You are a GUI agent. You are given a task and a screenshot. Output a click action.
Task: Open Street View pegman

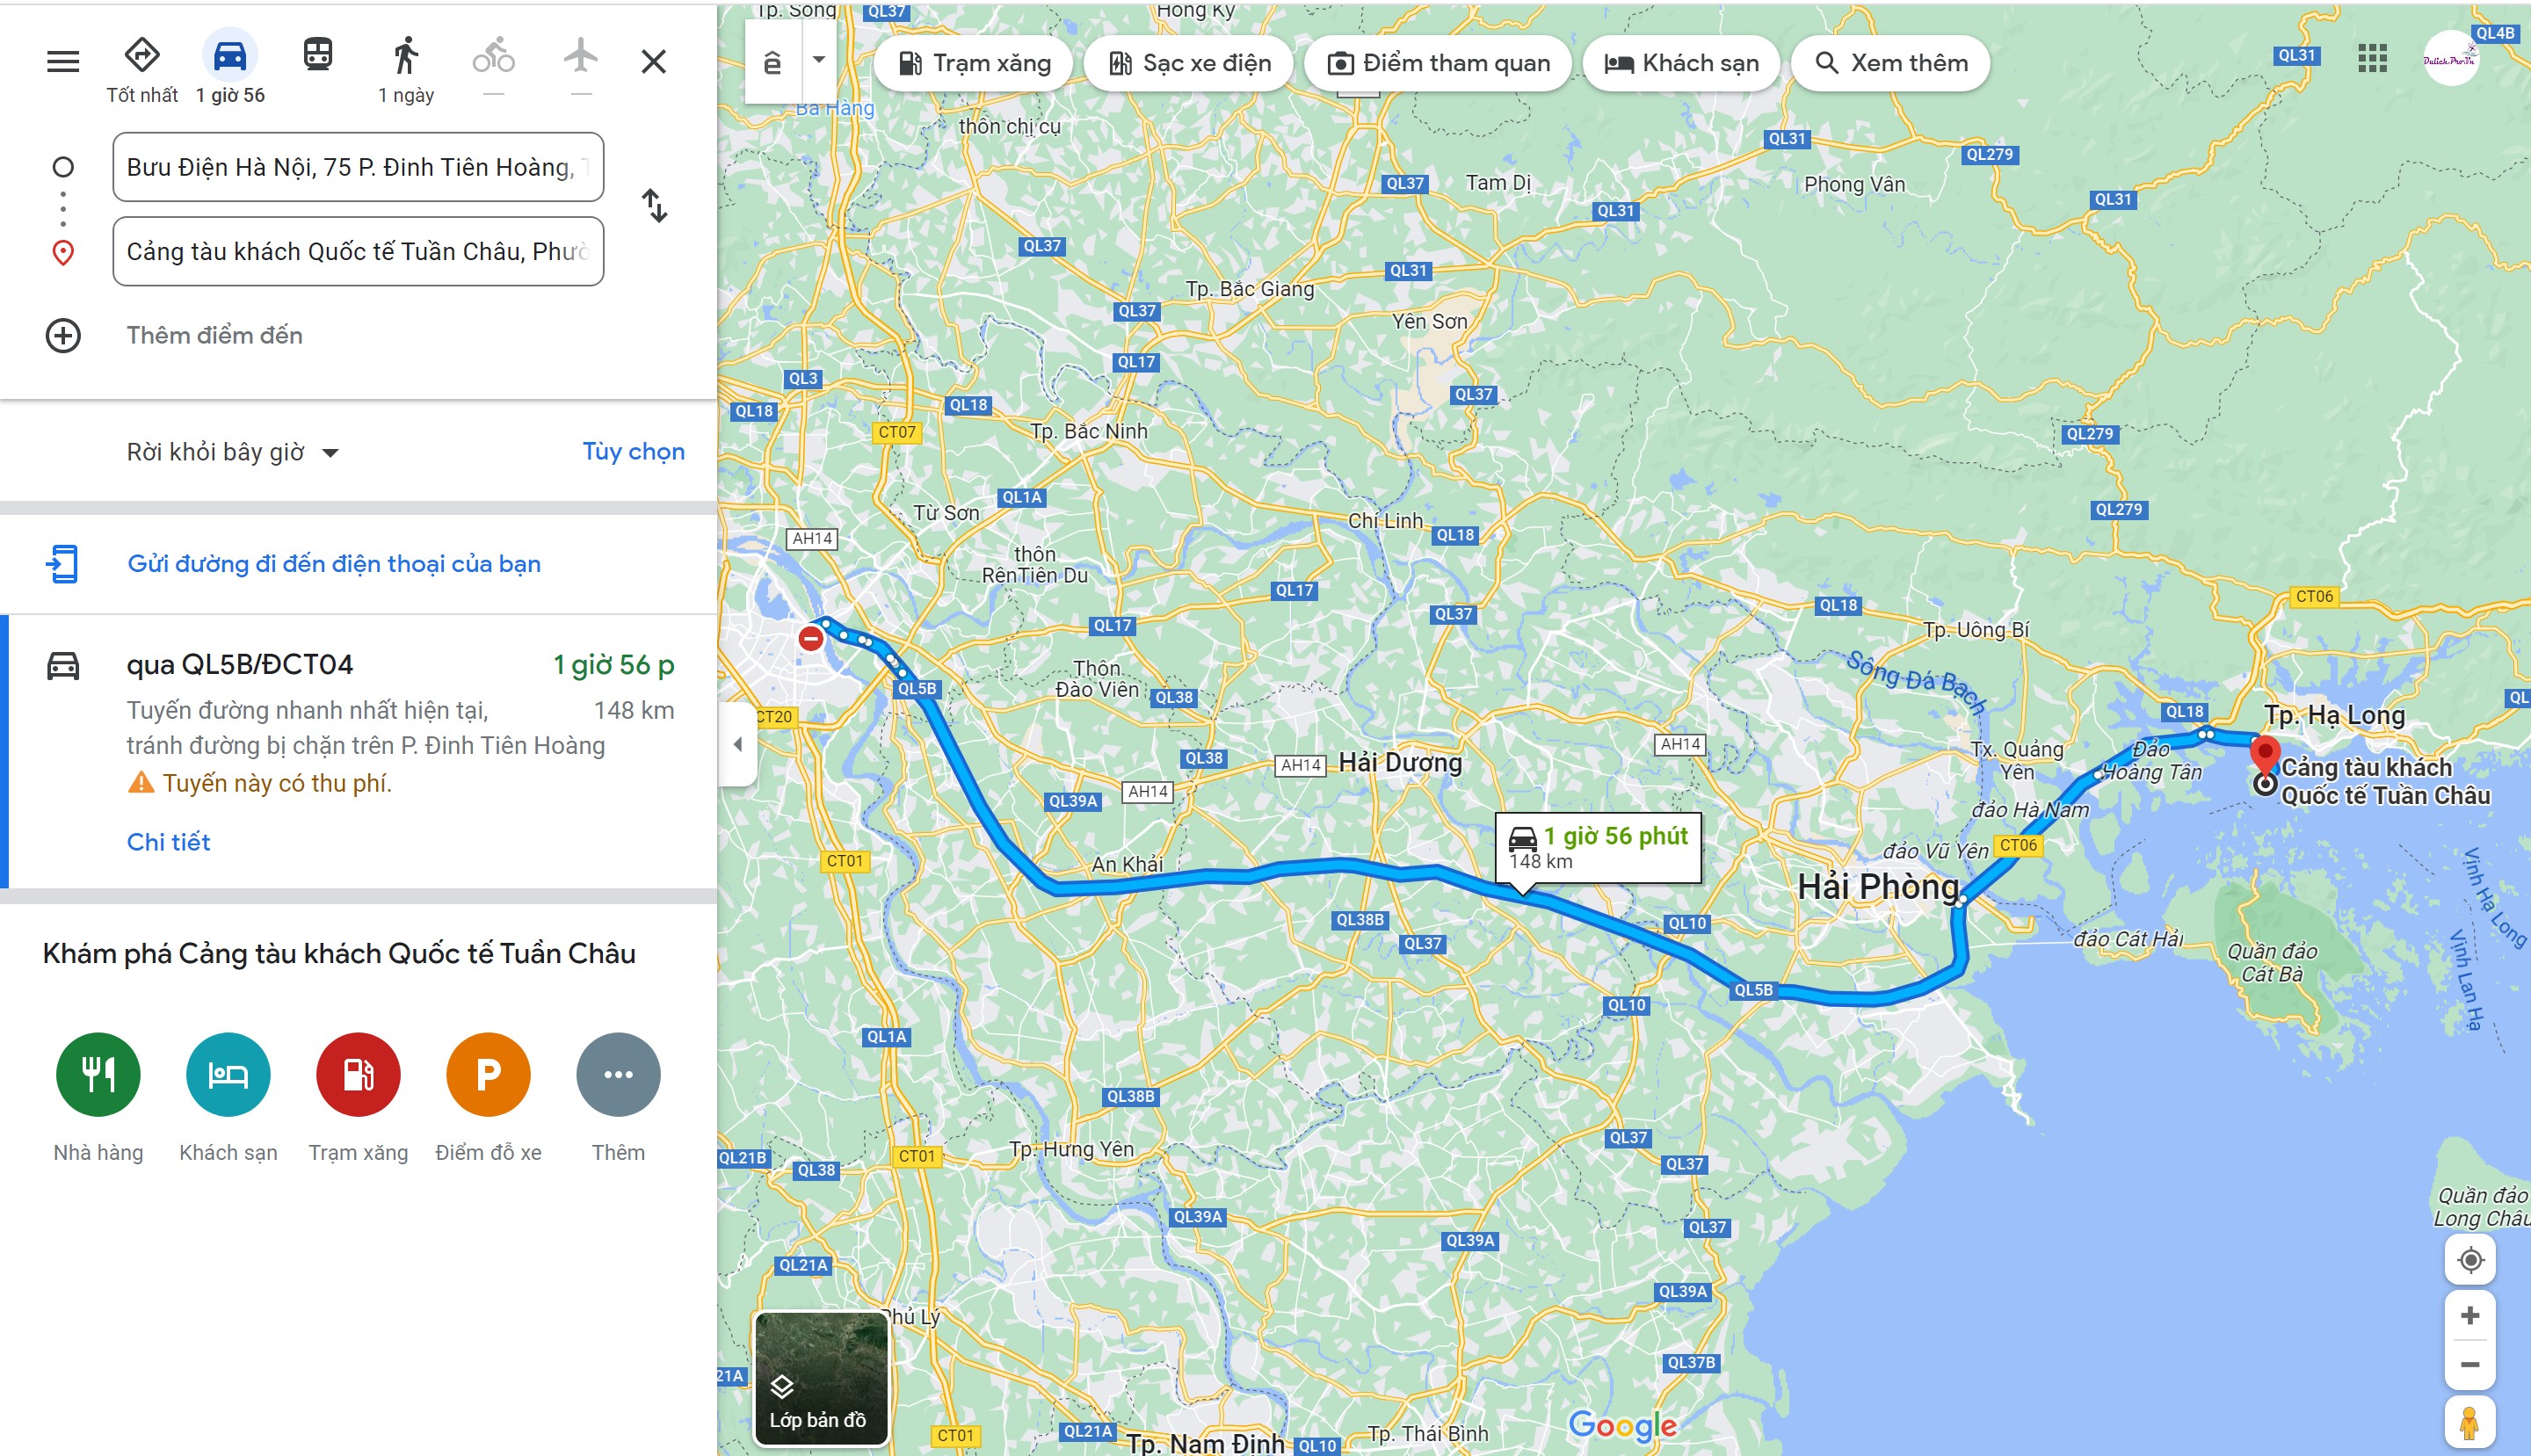(2470, 1421)
